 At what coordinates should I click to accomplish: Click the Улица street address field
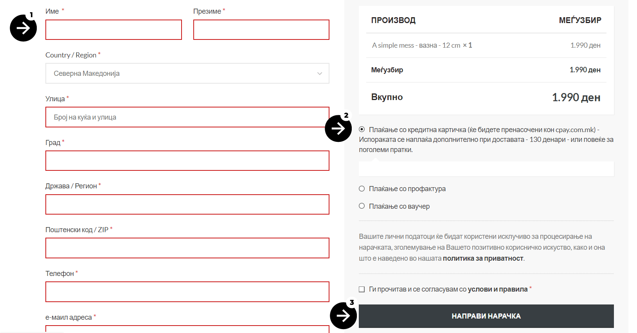[x=187, y=117]
